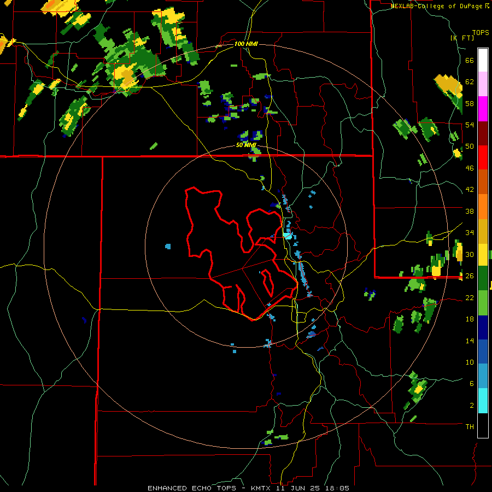The height and width of the screenshot is (492, 492).
Task: Click the '30' legend value
Action: coord(470,254)
